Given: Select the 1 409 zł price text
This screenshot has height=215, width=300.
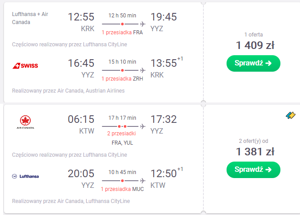Looking at the screenshot, I should click(255, 45).
